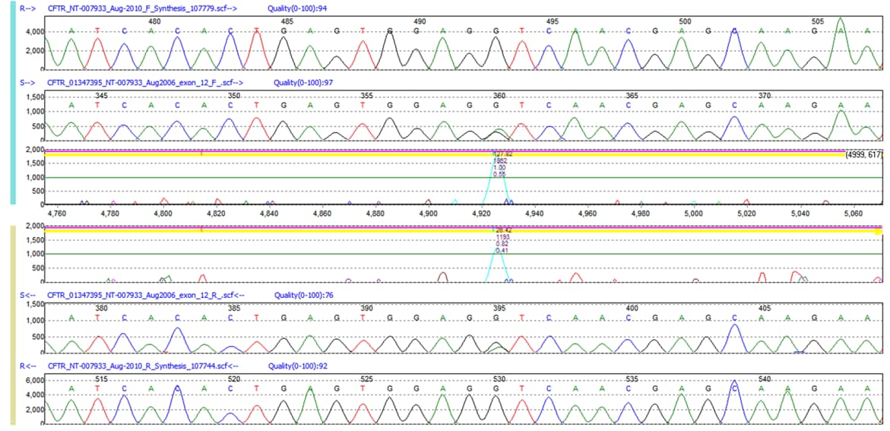Click the forward reference trace direction arrow
The width and height of the screenshot is (890, 431).
24,7
